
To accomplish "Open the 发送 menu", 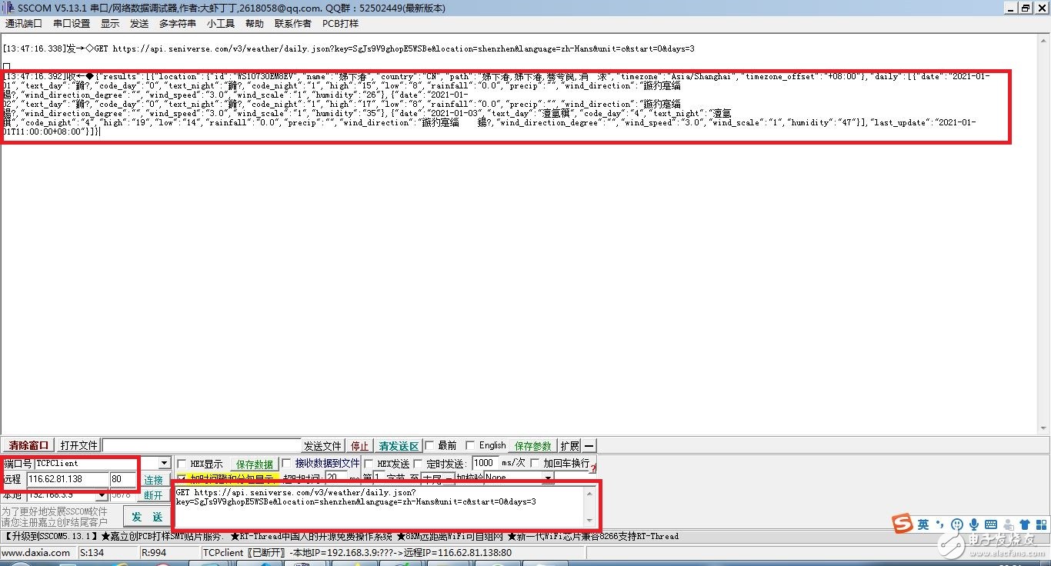I will [x=139, y=24].
